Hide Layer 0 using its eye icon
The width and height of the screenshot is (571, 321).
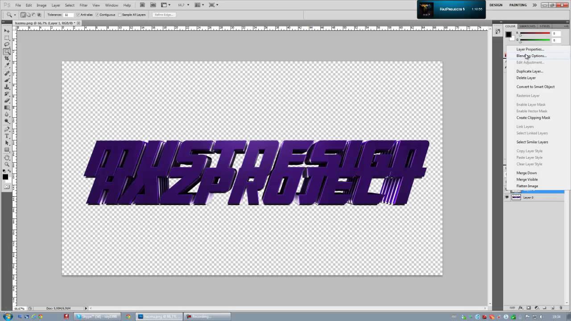507,198
